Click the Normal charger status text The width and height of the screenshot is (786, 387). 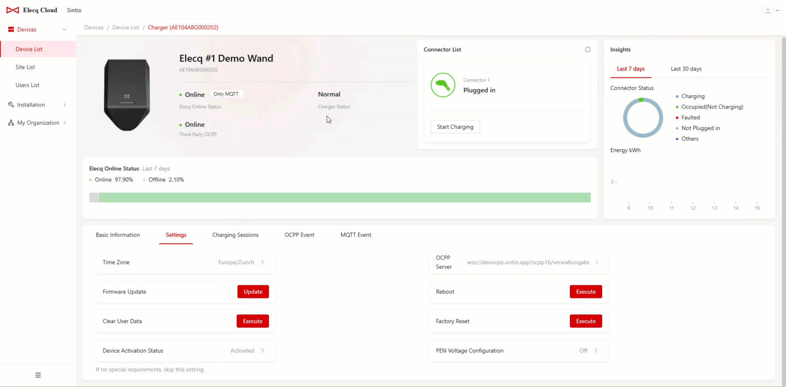pos(329,94)
